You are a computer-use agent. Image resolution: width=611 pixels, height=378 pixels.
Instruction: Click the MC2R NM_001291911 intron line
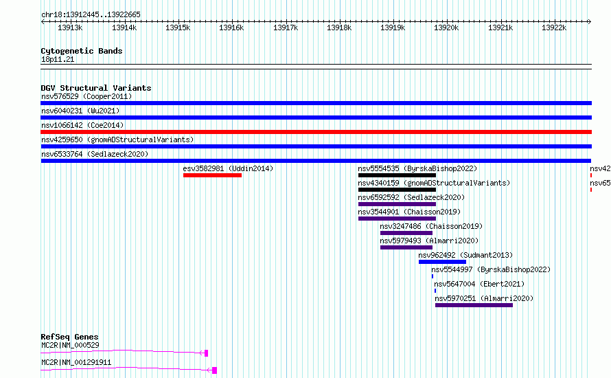pos(126,368)
